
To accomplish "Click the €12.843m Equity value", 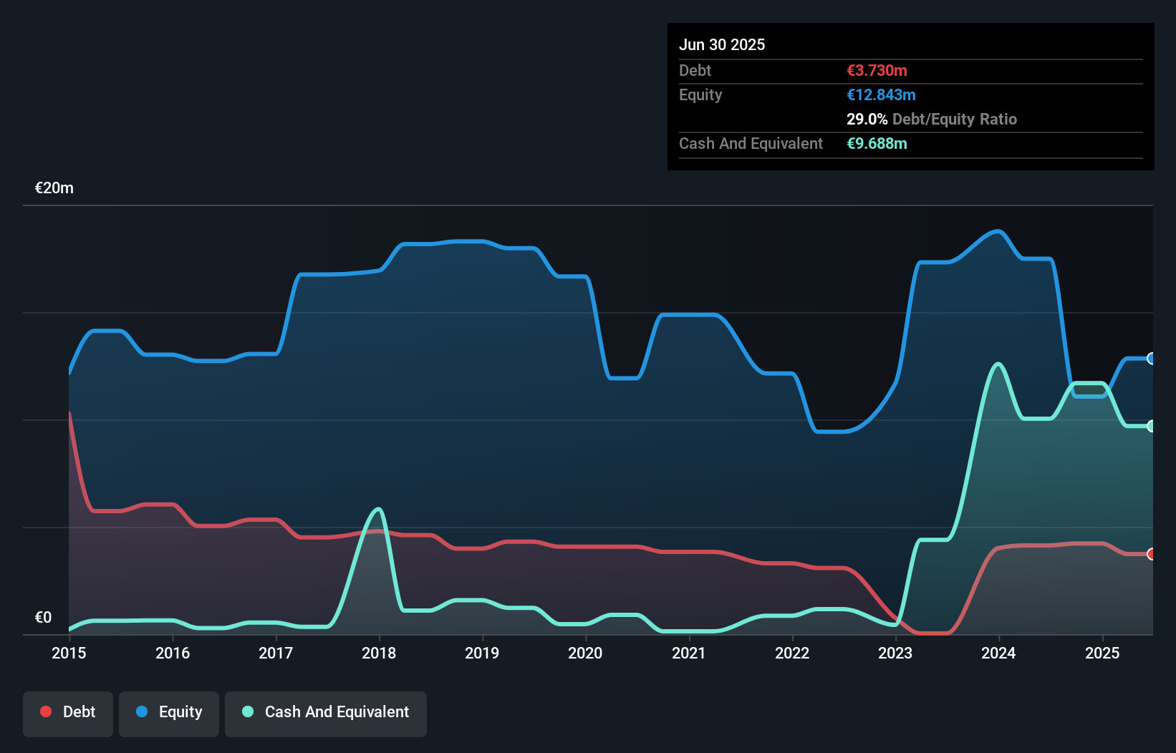I will pos(882,94).
